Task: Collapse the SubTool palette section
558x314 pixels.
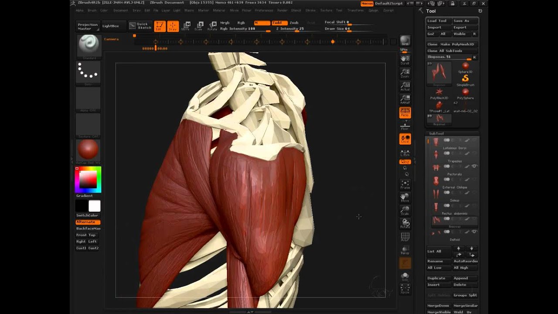Action: coord(436,133)
